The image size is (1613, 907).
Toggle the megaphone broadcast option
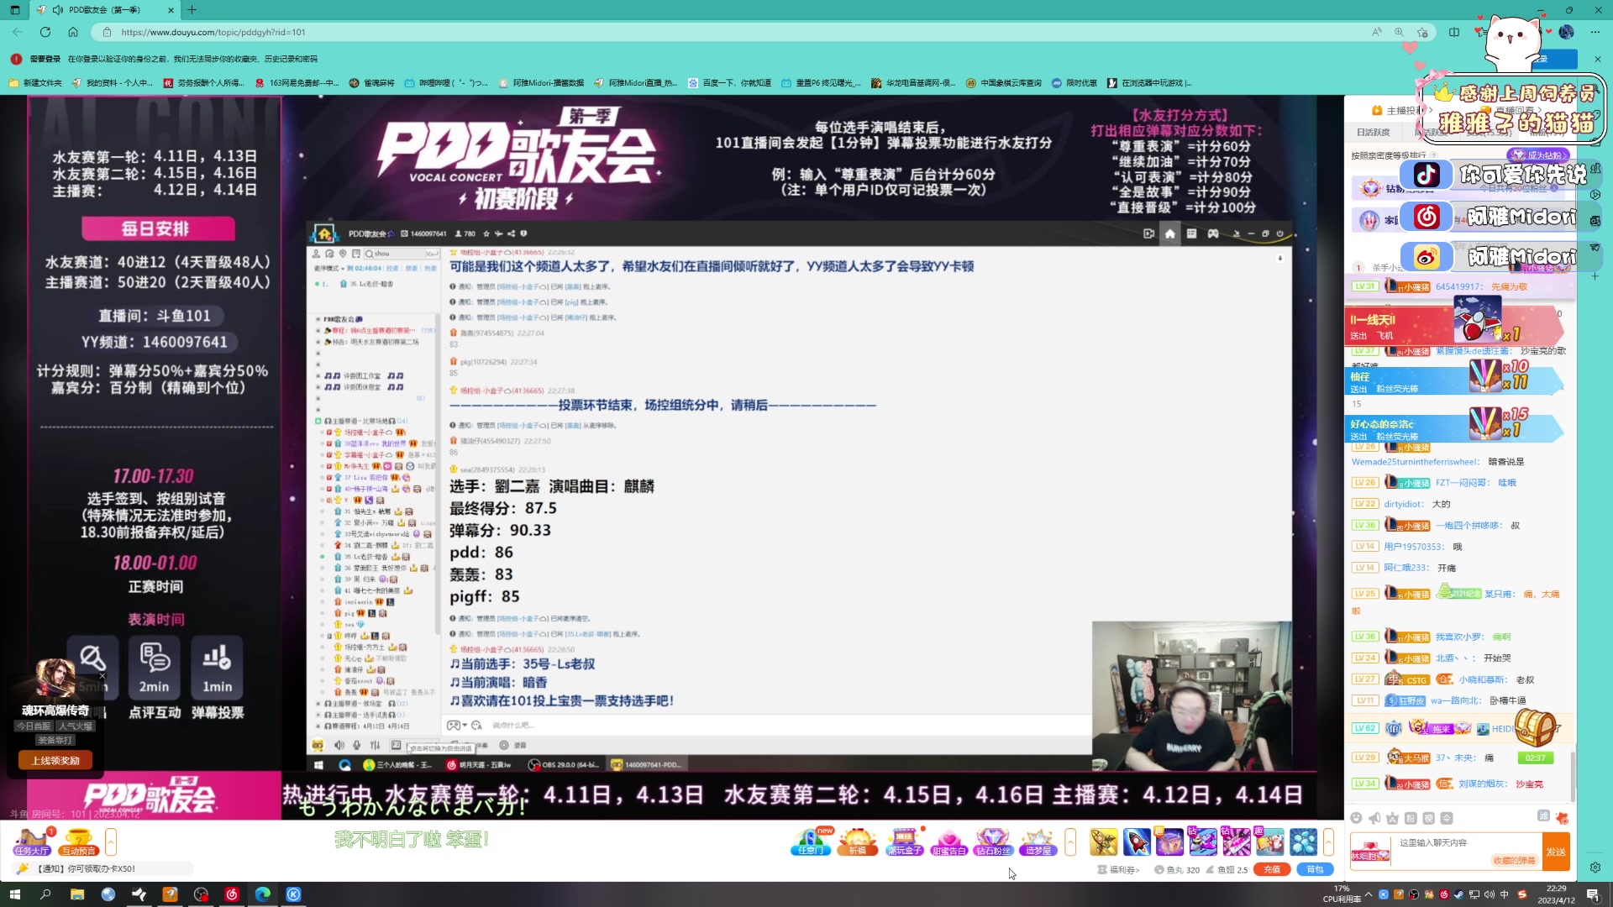click(1374, 818)
